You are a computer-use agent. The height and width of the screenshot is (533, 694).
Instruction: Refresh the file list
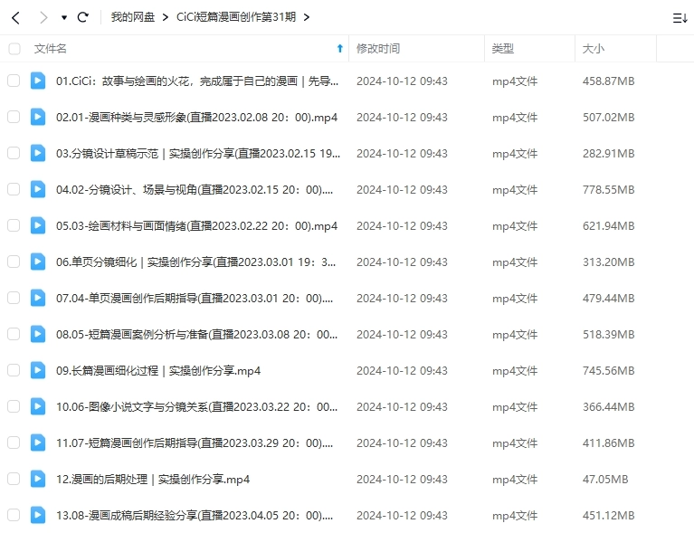(83, 17)
